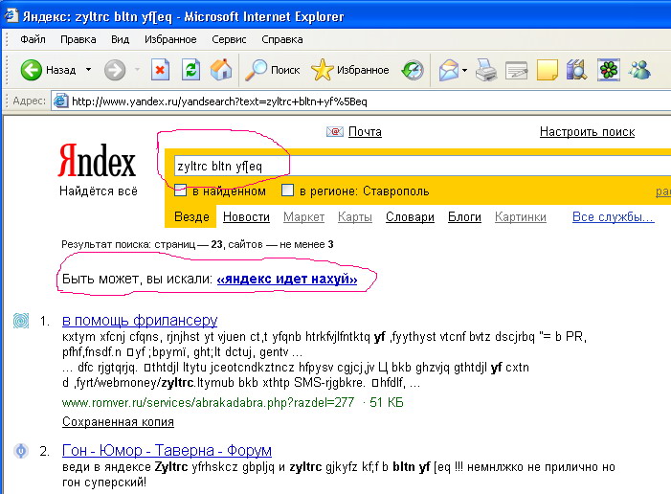
Task: Select the Везде search tab
Action: pyautogui.click(x=191, y=217)
